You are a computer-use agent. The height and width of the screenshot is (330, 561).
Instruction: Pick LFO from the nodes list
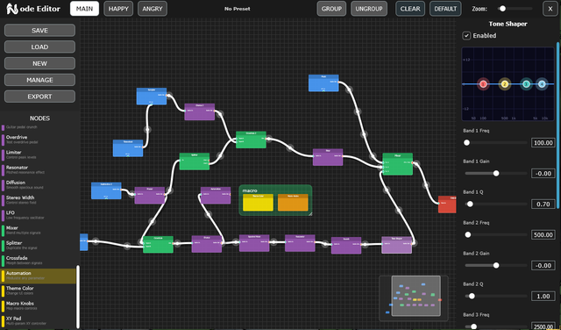(x=39, y=215)
